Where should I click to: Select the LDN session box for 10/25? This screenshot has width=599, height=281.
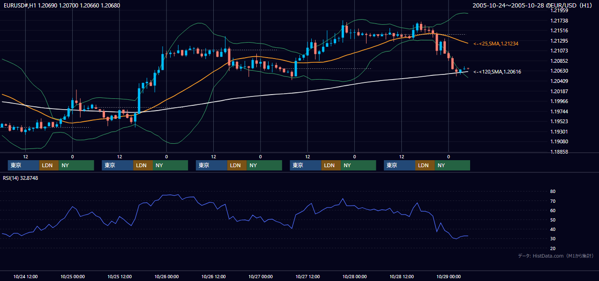point(143,165)
